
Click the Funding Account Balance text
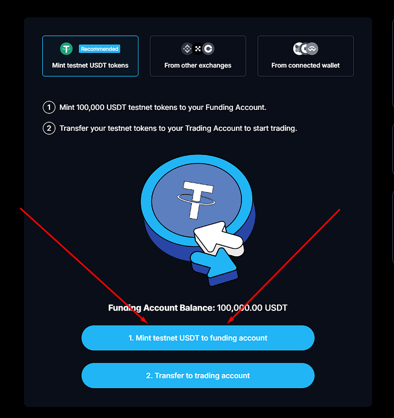coord(198,308)
